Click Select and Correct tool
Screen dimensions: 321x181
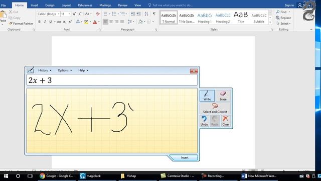215,108
